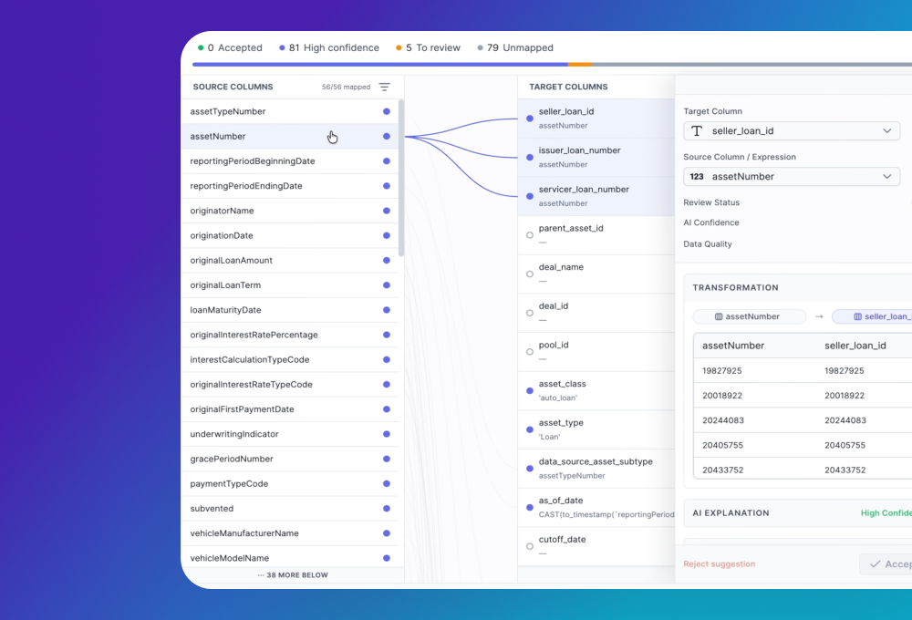This screenshot has height=620, width=912.
Task: Expand the 38 MORE BELOW indicator
Action: point(293,574)
